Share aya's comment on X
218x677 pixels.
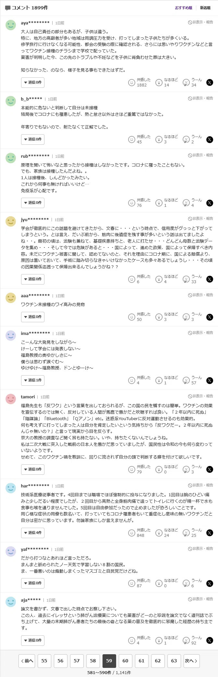pos(210,83)
